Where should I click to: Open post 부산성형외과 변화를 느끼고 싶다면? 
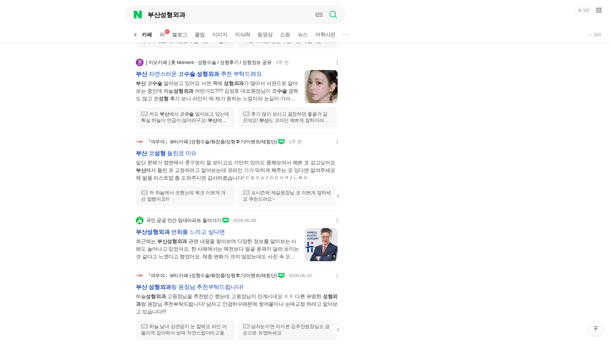tap(180, 232)
